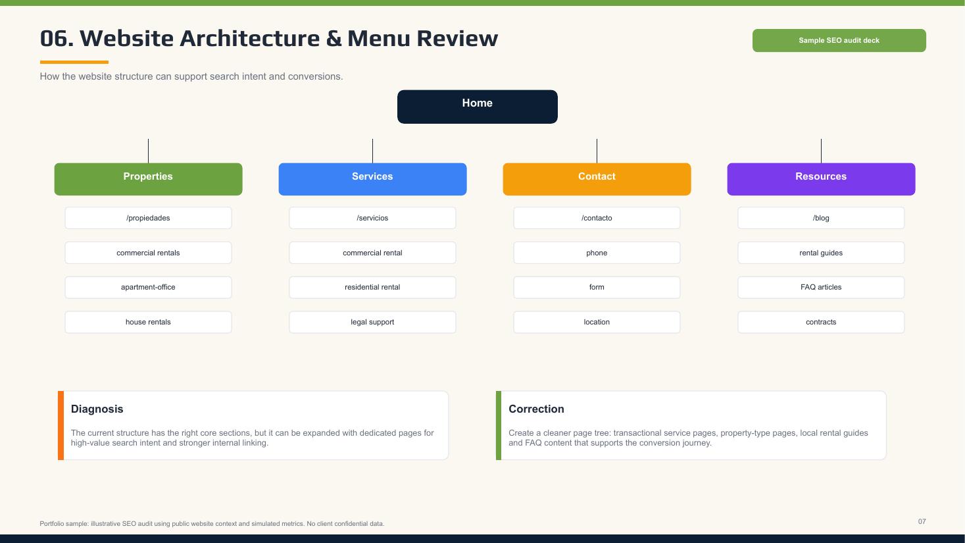Click the legal support item
The image size is (965, 543).
coord(372,322)
